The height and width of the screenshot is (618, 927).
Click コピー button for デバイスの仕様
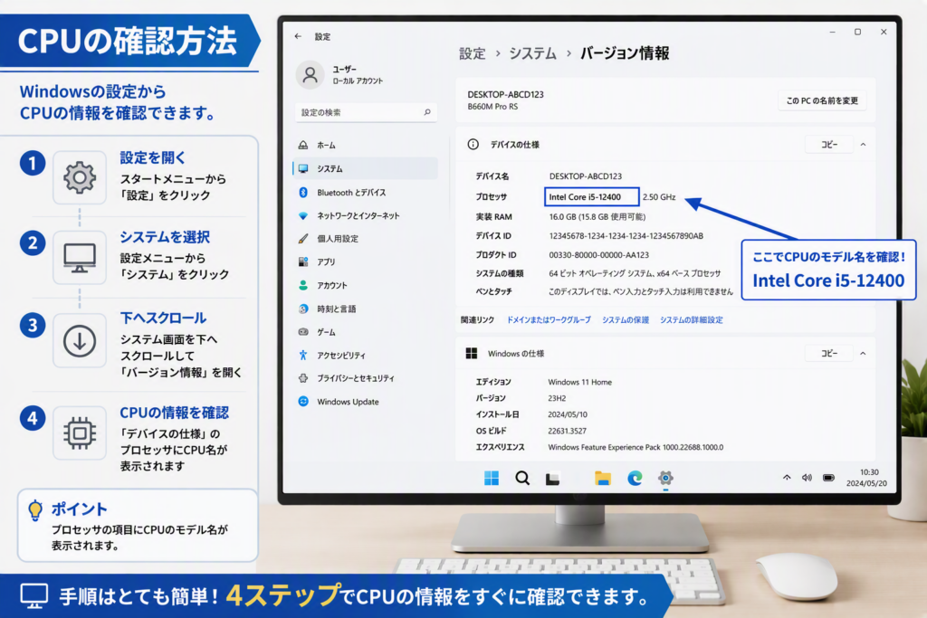pyautogui.click(x=829, y=144)
